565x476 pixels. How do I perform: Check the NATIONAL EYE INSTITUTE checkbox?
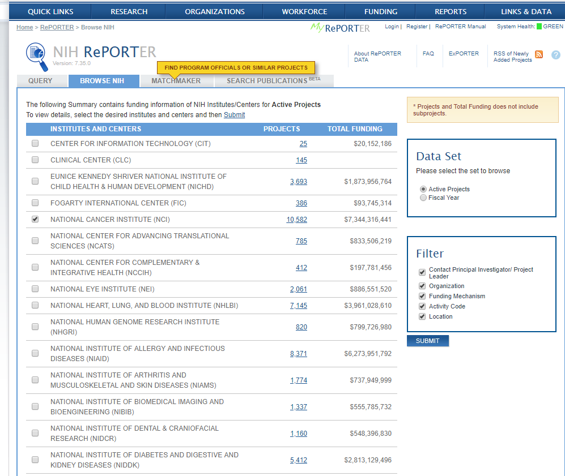click(x=35, y=289)
